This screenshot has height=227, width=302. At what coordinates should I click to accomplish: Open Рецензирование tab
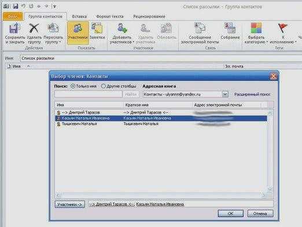149,16
